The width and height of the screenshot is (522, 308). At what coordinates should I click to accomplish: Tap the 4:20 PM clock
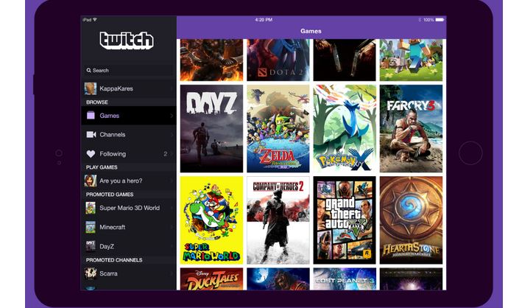pyautogui.click(x=264, y=20)
